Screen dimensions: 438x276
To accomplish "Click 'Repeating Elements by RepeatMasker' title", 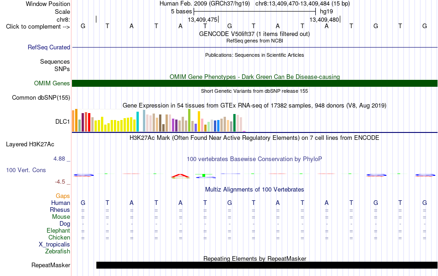I will click(255, 258).
